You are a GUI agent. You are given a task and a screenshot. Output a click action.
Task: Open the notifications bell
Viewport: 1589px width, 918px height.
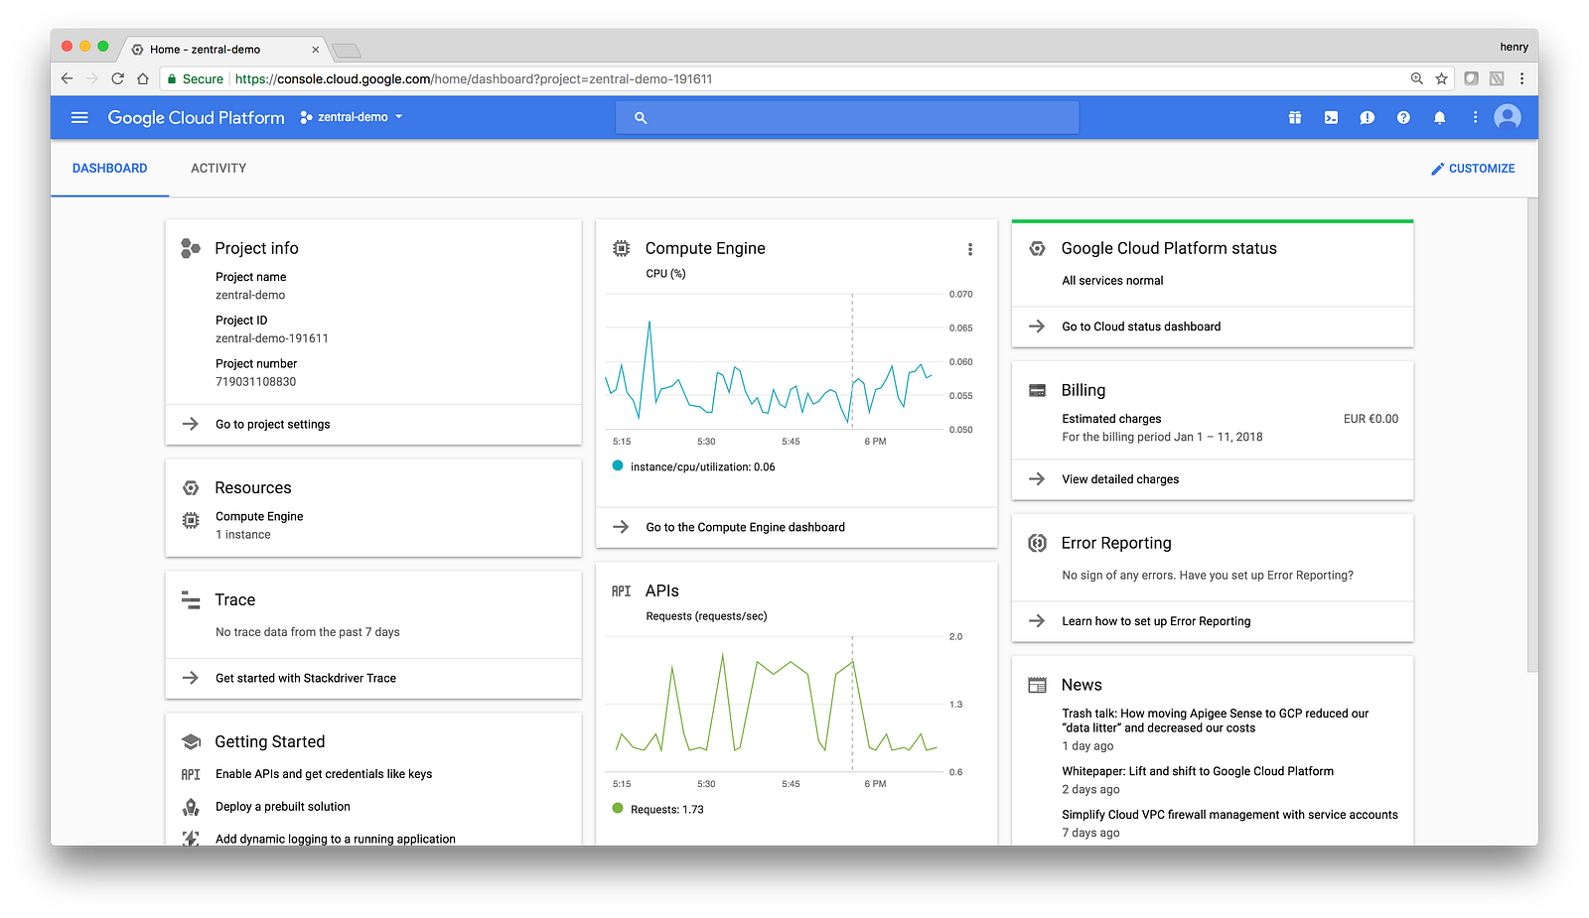1439,117
